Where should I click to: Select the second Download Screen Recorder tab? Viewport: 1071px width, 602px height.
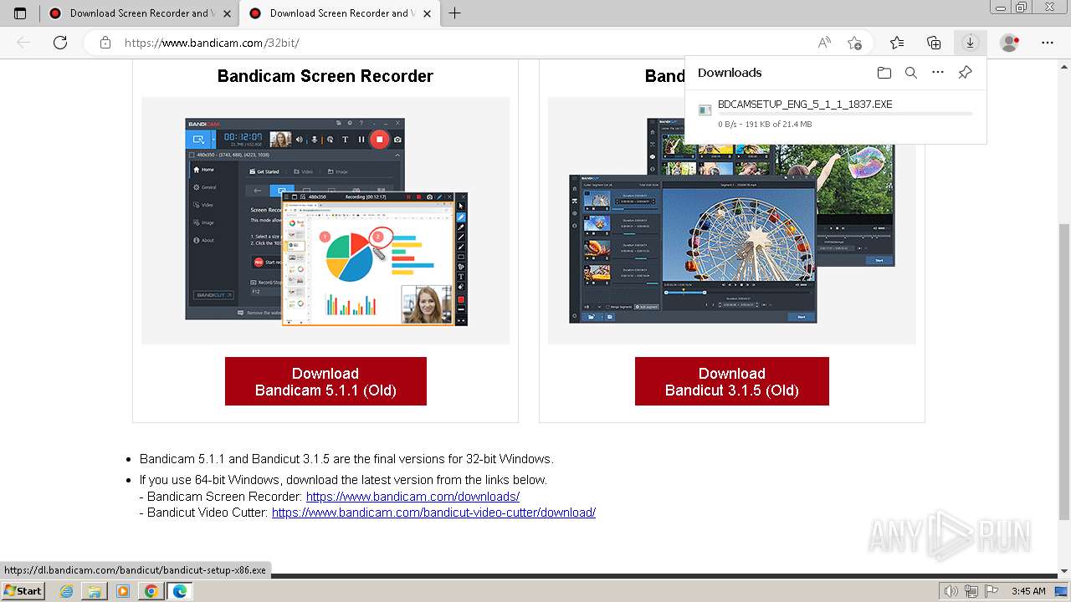coord(338,13)
